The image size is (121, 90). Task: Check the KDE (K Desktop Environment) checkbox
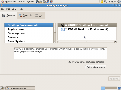[66, 29]
